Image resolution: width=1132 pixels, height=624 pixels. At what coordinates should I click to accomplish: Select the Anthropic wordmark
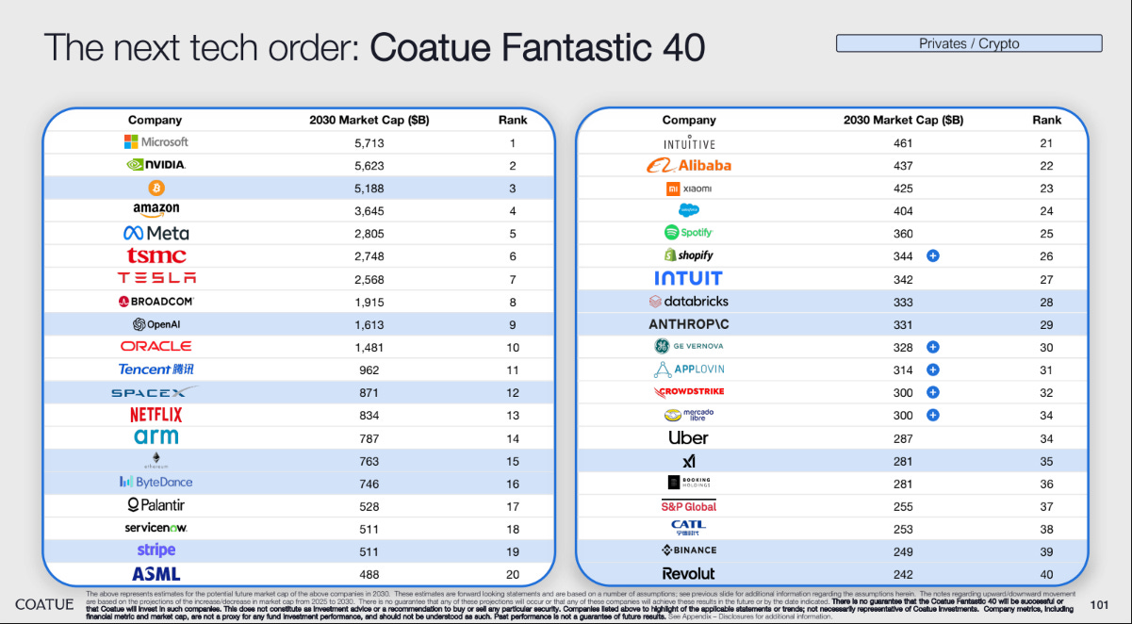pos(688,324)
